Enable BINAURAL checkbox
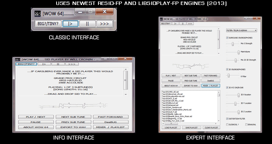 click(x=246, y=125)
